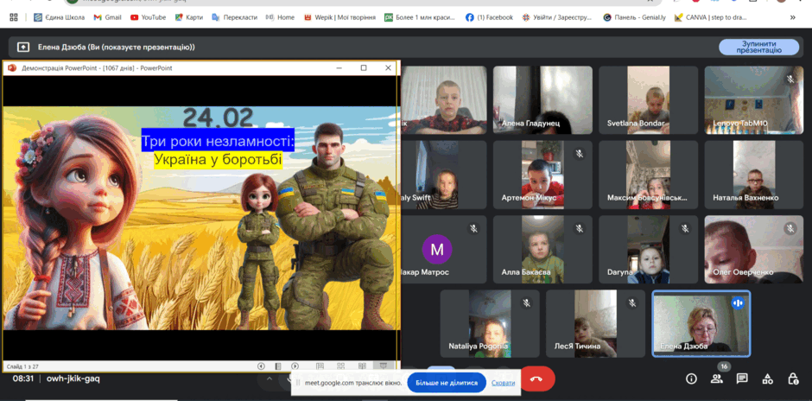Select Олег Оверченко video tile
Viewport: 812px width, 401px height.
click(754, 249)
